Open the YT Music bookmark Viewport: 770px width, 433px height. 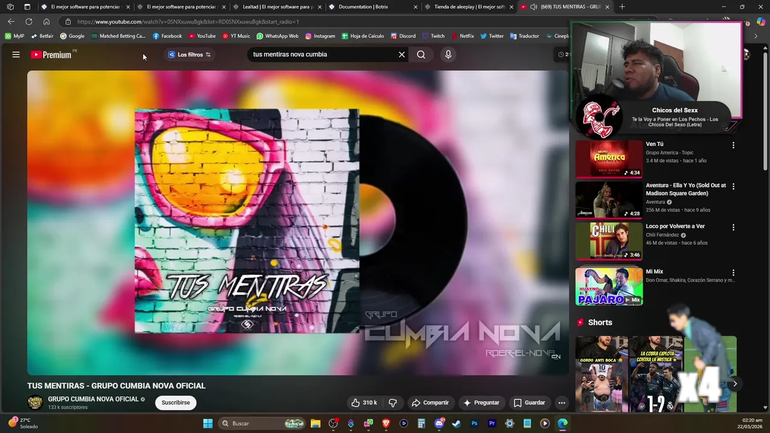click(236, 36)
